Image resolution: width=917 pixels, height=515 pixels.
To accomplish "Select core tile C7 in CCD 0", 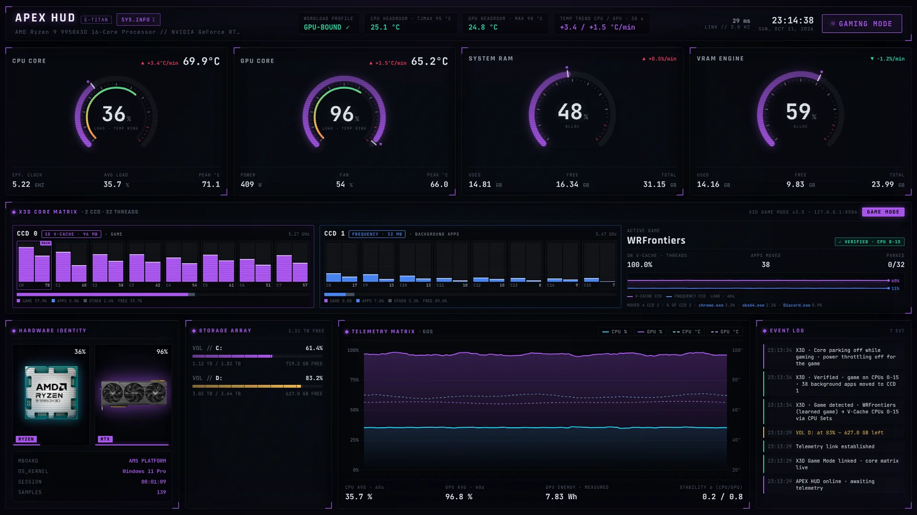I will tap(292, 265).
